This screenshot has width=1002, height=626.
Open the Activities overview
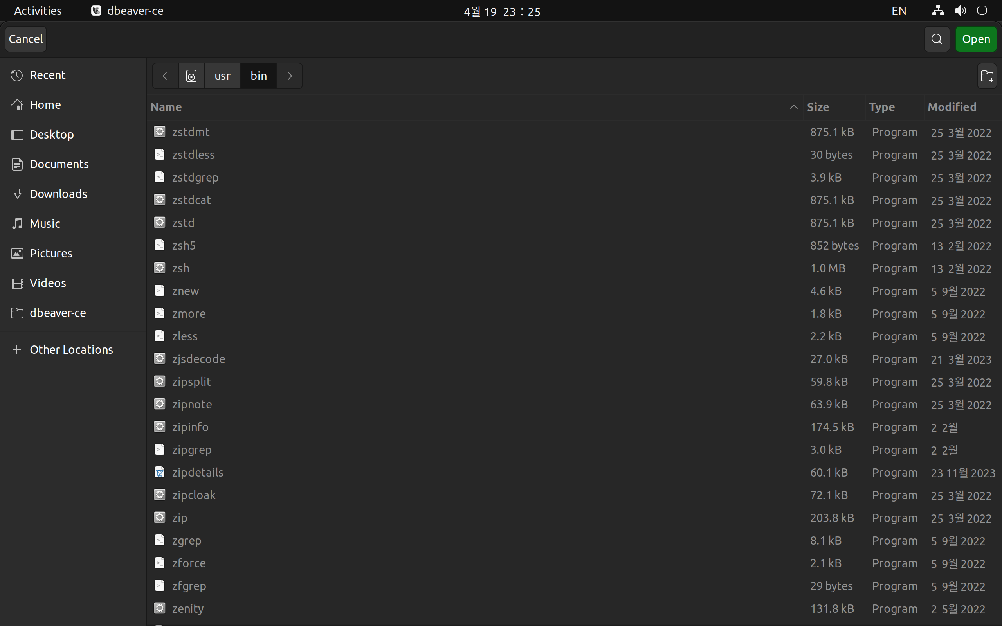(38, 11)
